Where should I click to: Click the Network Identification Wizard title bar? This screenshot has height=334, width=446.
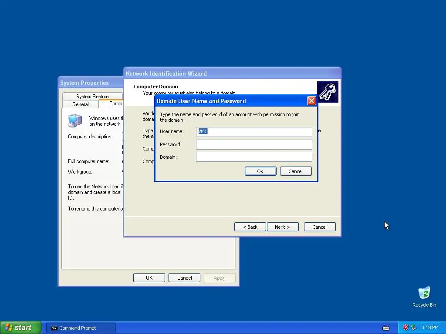click(x=232, y=73)
